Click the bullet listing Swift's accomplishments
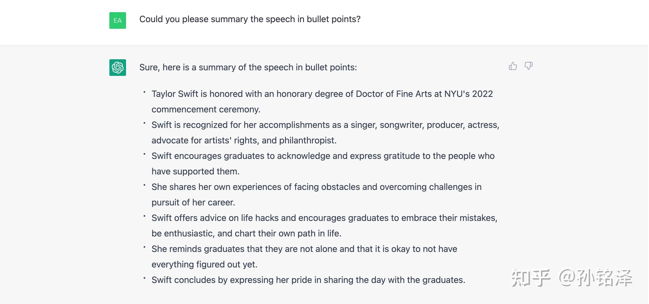The image size is (649, 304). point(325,133)
